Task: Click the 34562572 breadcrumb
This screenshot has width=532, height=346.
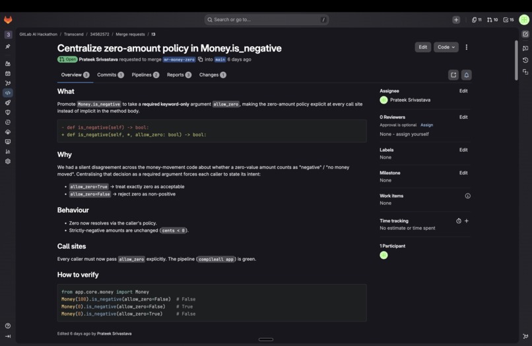Action: pos(100,34)
